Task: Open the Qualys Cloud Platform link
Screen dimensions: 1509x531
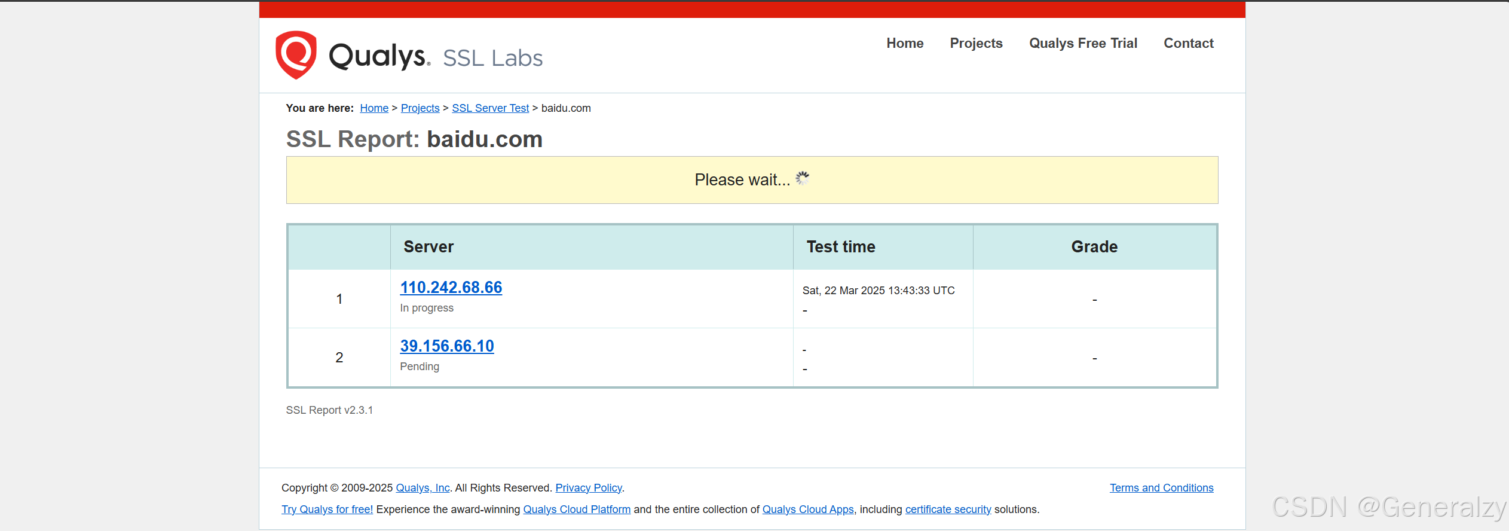Action: pyautogui.click(x=577, y=509)
